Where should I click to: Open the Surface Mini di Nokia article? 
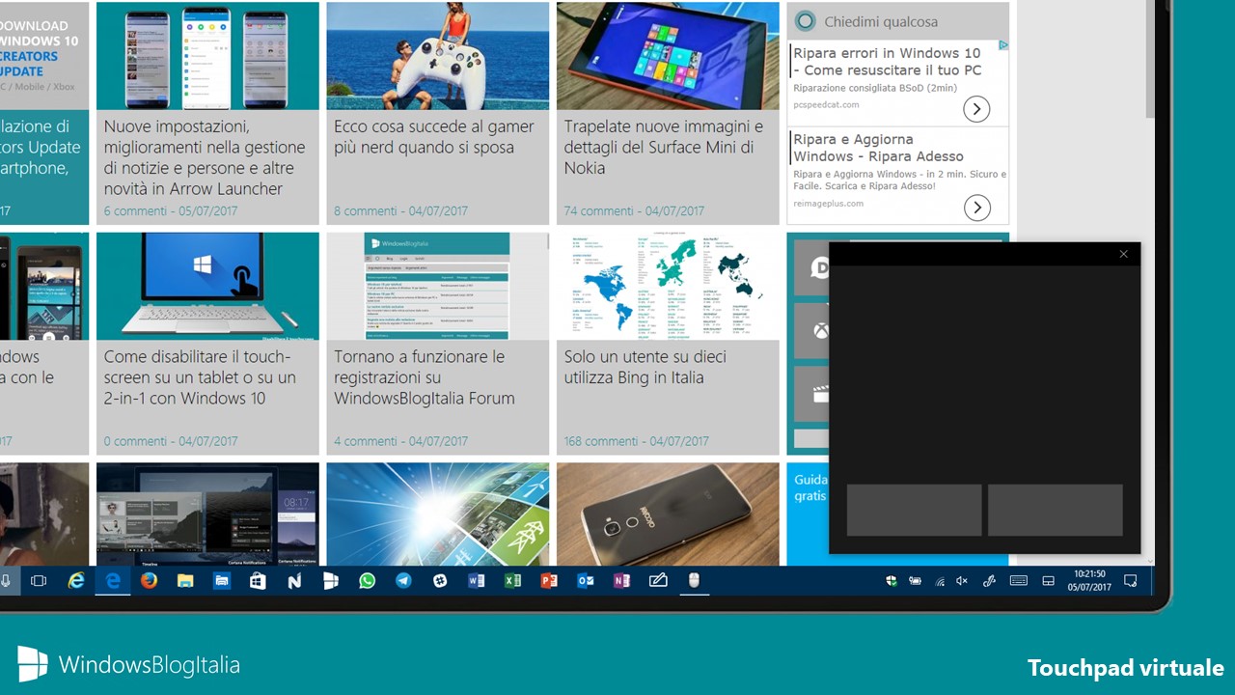point(664,147)
